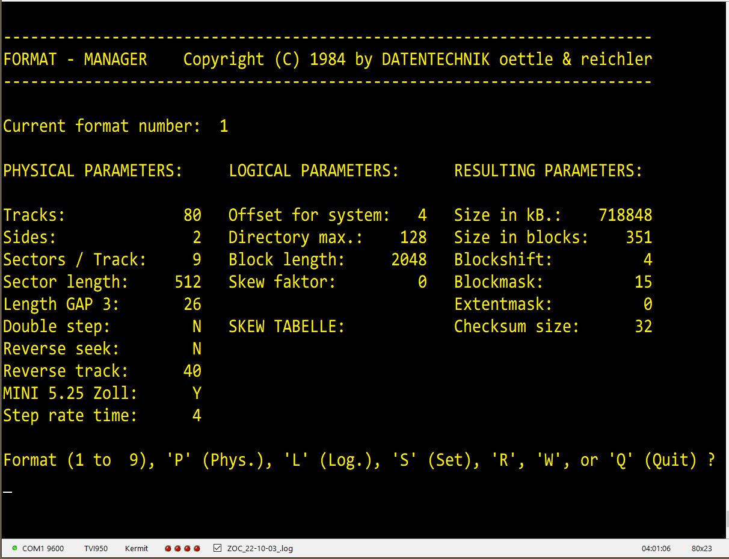This screenshot has height=559, width=729.
Task: Toggle the ZOC log file checkbox
Action: [x=217, y=548]
